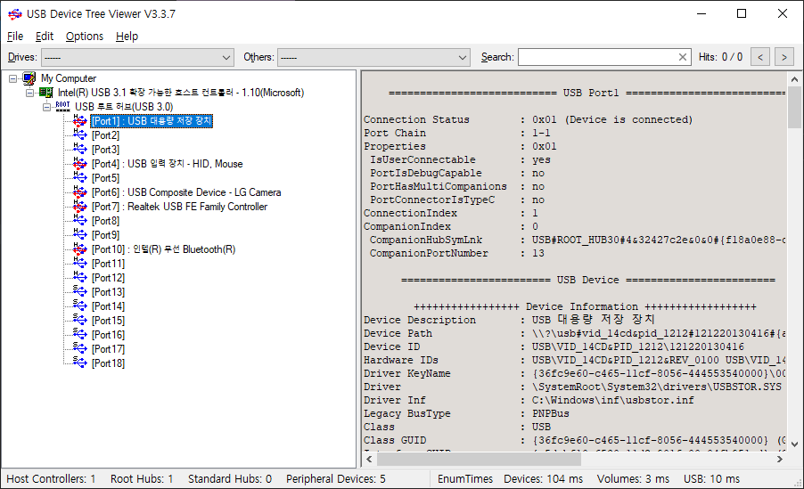
Task: Open the Help menu
Action: coord(127,37)
